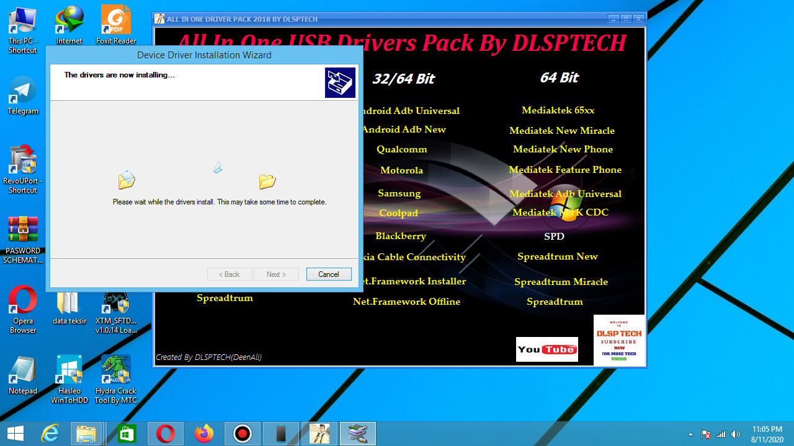Install Mediaktek 65xx driver
The image size is (794, 446).
click(x=558, y=110)
